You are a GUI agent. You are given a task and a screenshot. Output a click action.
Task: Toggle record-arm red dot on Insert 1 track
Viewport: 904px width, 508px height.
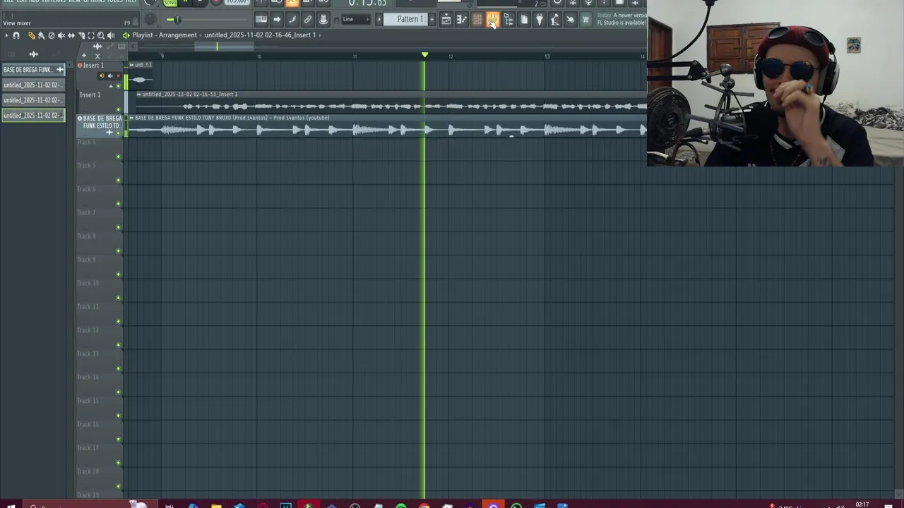[118, 75]
